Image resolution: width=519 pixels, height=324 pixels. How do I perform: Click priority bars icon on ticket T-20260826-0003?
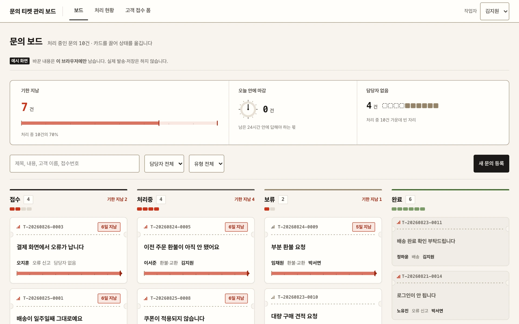tap(18, 227)
